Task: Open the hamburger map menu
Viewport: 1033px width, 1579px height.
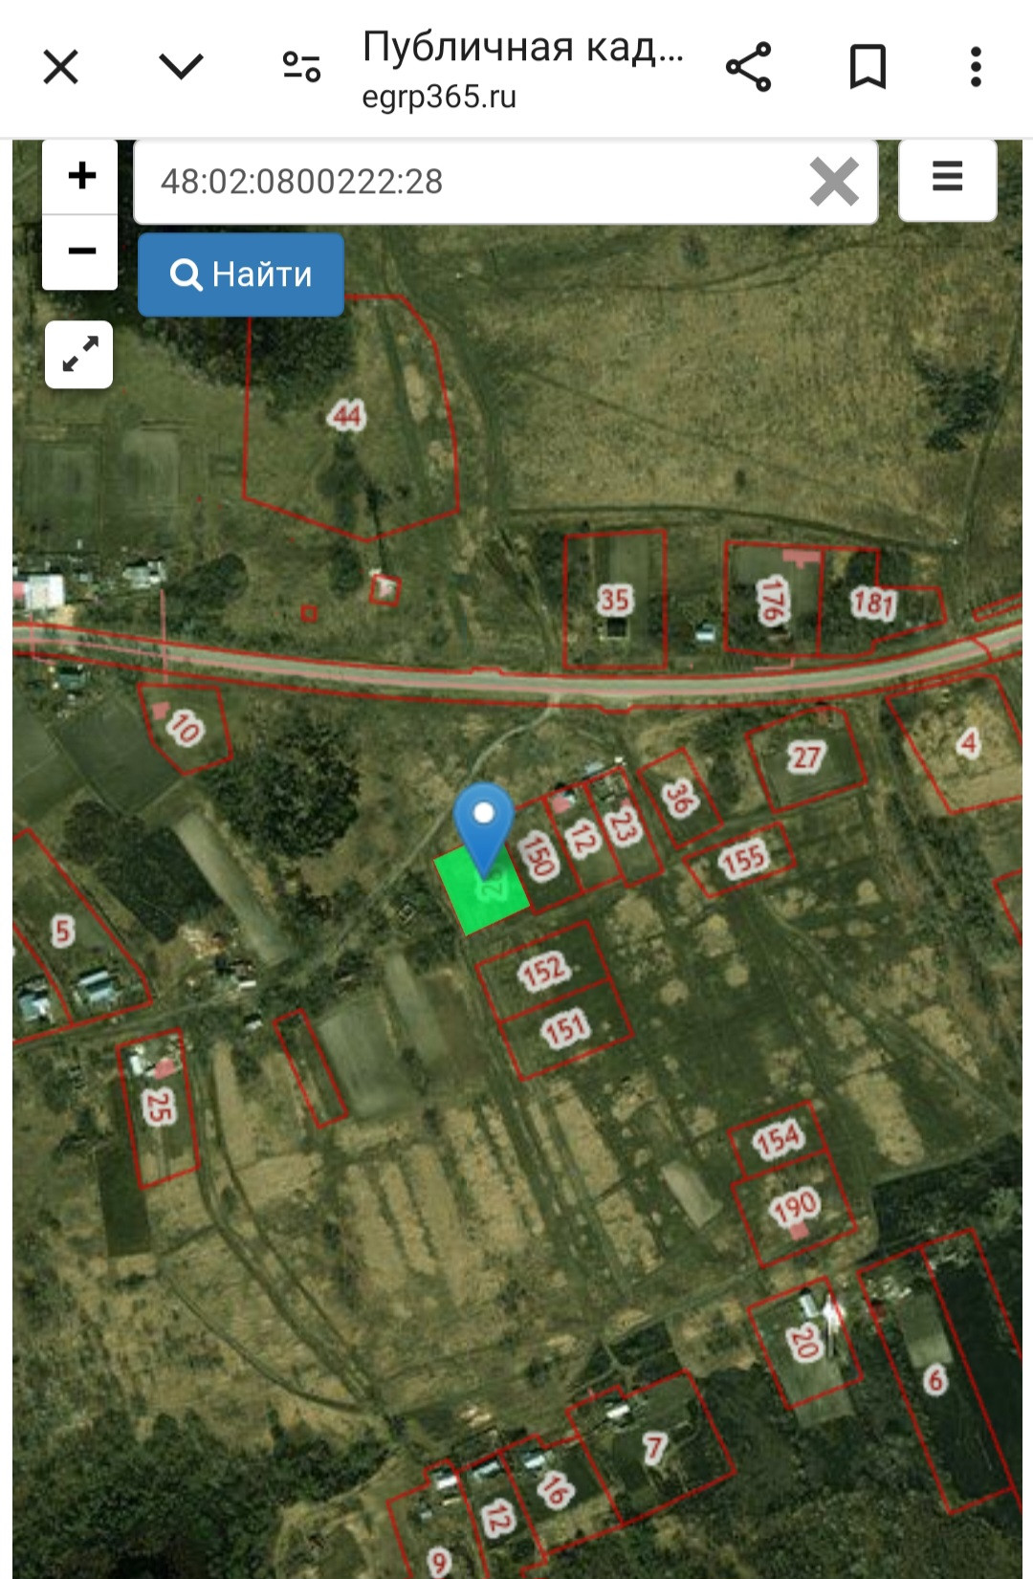Action: pyautogui.click(x=947, y=180)
